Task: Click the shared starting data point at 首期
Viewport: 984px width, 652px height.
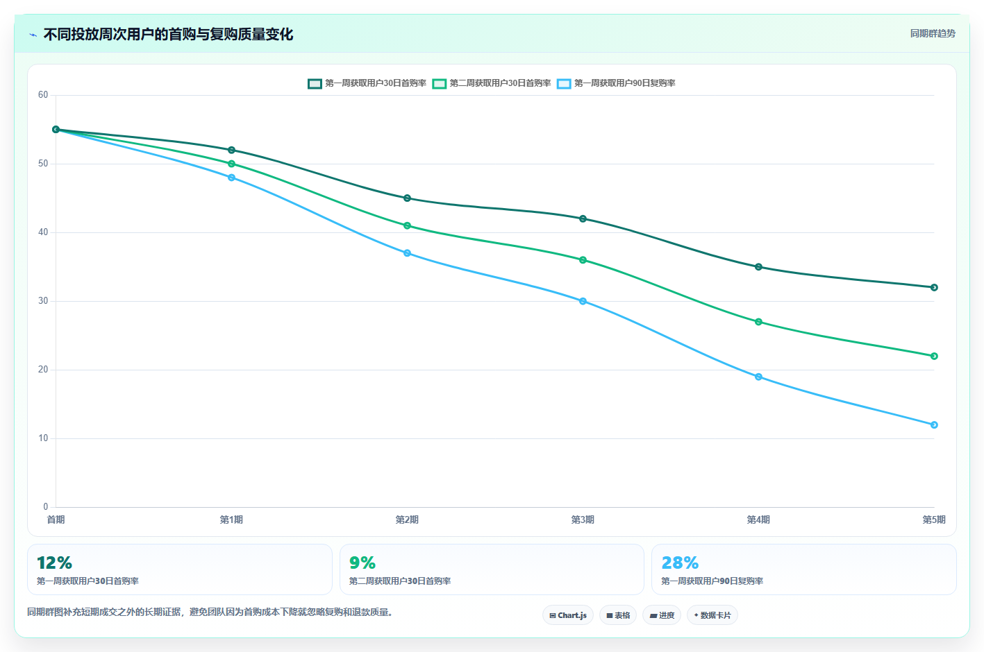Action: [x=56, y=130]
